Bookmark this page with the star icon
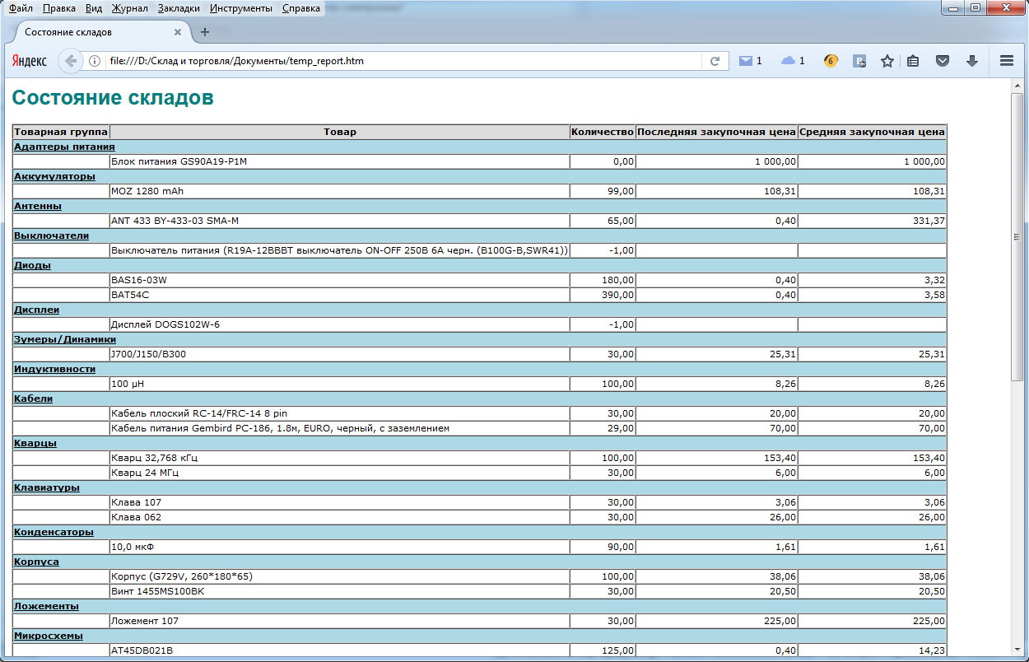 [887, 61]
